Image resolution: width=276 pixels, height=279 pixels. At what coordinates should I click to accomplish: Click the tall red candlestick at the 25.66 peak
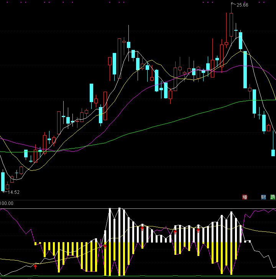[x=231, y=25]
